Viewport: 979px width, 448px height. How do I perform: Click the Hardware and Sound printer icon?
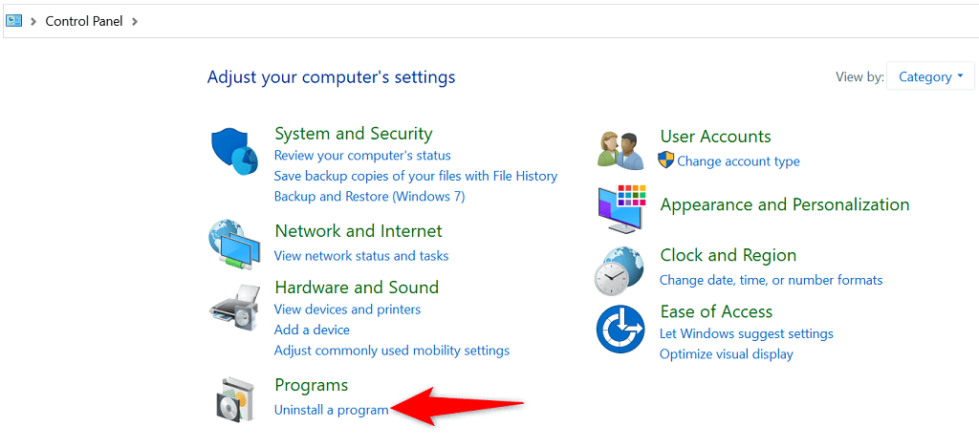coord(234,306)
